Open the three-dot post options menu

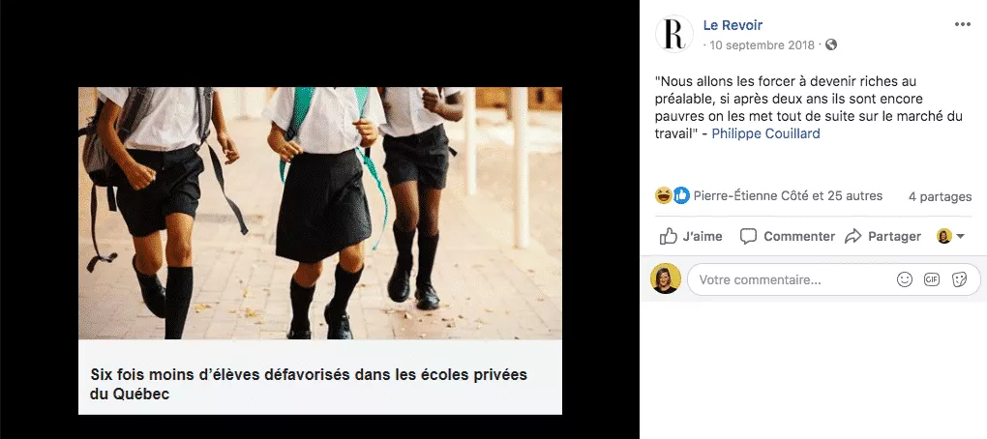[963, 24]
